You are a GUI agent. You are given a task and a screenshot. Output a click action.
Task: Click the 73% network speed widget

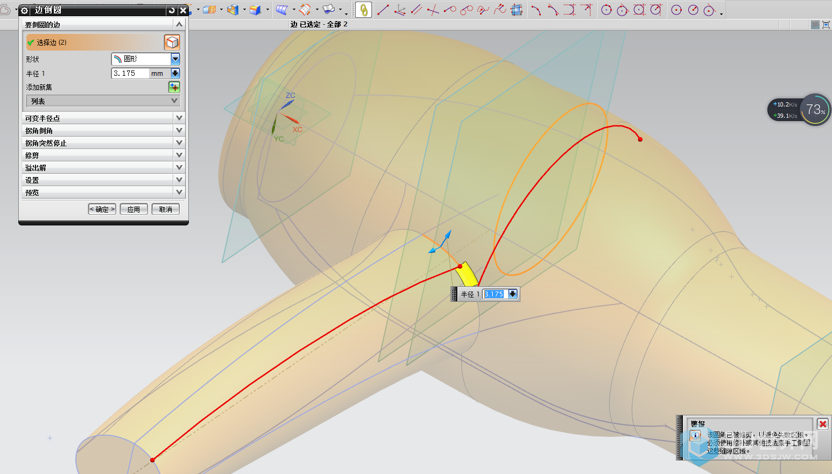(799, 110)
